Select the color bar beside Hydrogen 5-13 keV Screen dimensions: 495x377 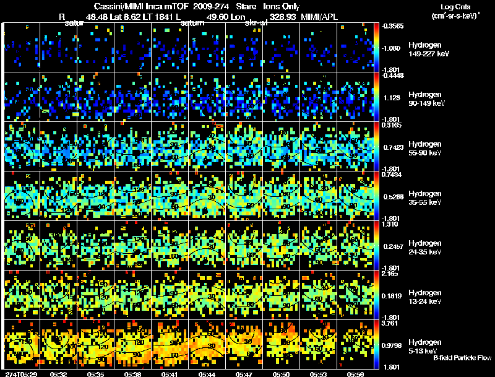(x=376, y=345)
